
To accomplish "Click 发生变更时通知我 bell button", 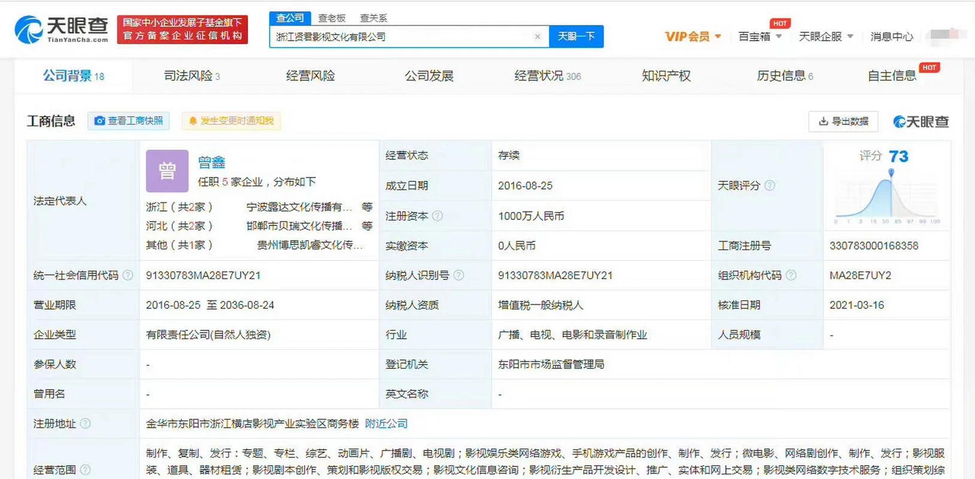I will pos(231,121).
